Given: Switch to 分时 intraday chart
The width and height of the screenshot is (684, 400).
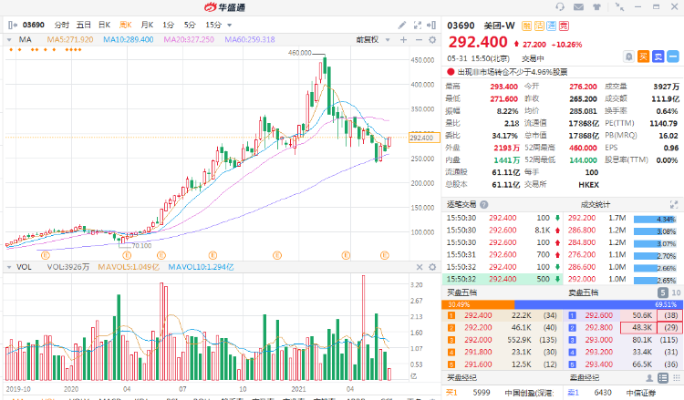Looking at the screenshot, I should pyautogui.click(x=61, y=25).
